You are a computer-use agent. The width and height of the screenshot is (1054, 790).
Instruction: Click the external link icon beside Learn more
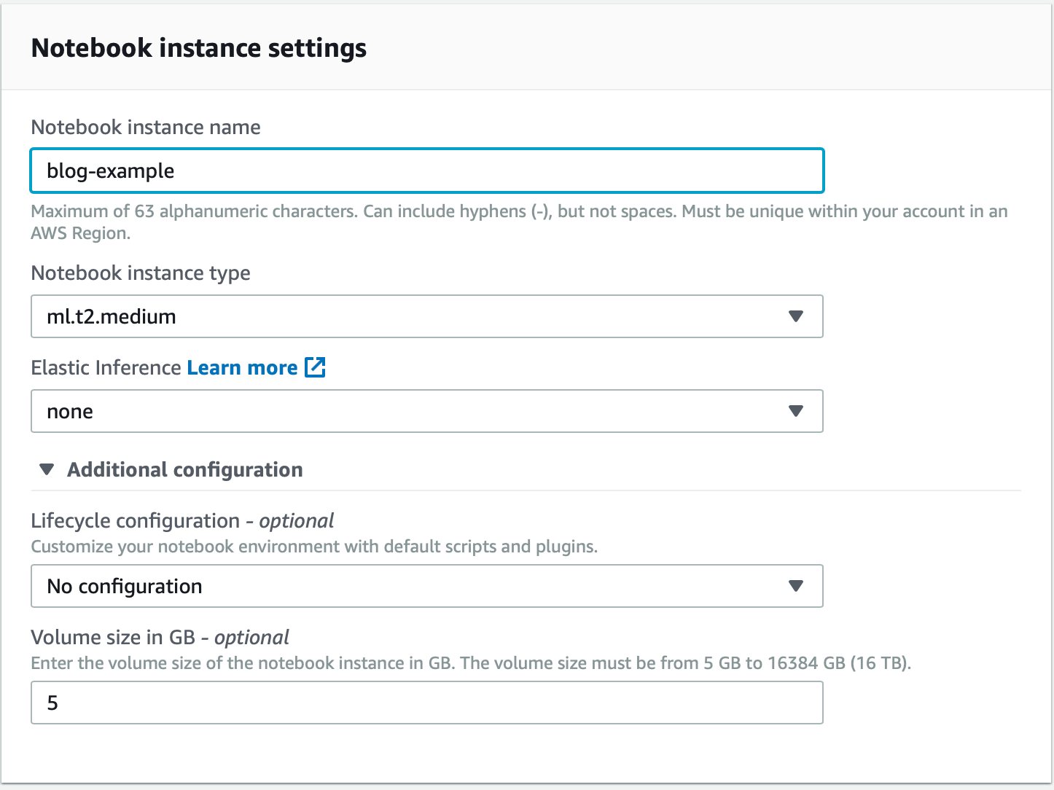click(x=315, y=367)
